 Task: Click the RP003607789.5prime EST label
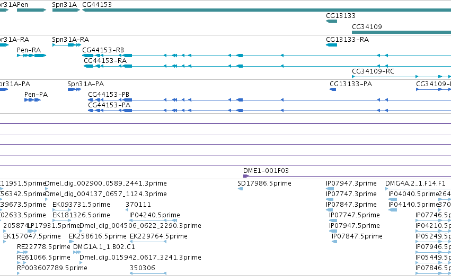point(52,268)
